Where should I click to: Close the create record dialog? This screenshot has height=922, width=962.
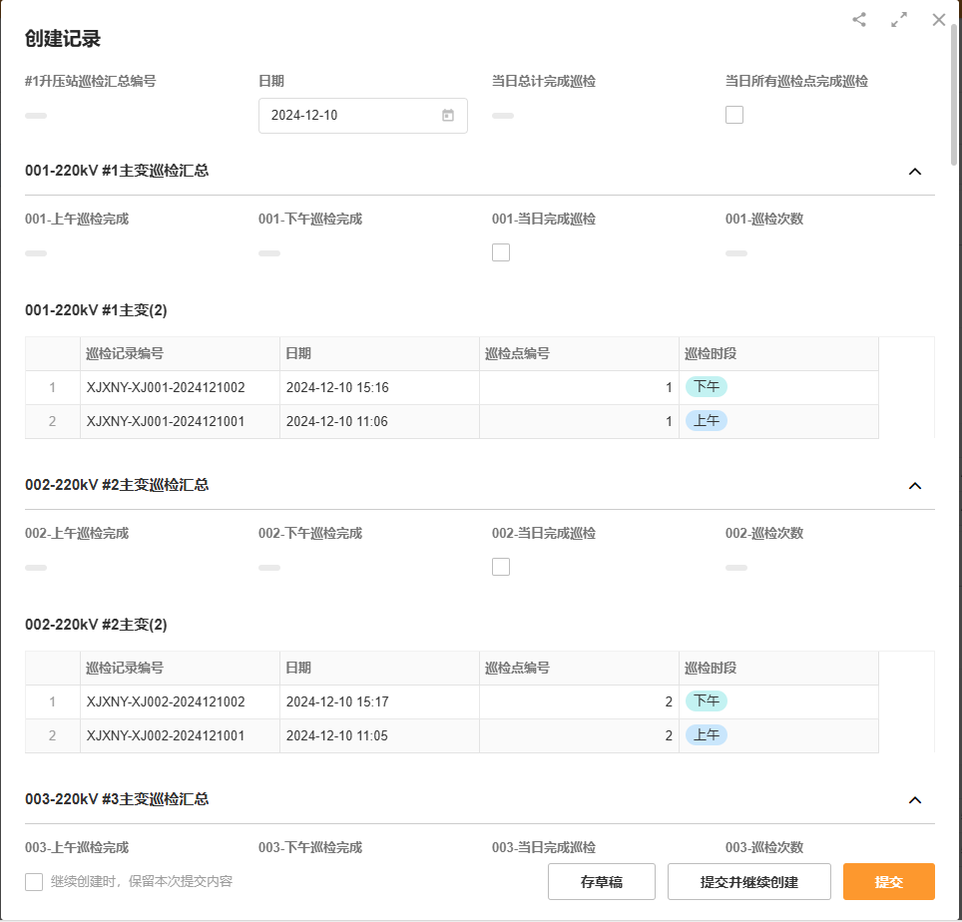click(x=938, y=20)
